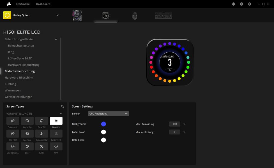Select the Uhr clock screen type

coord(56,146)
